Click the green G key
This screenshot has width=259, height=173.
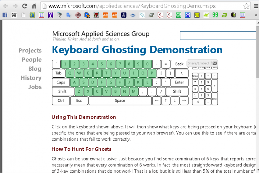(x=111, y=82)
